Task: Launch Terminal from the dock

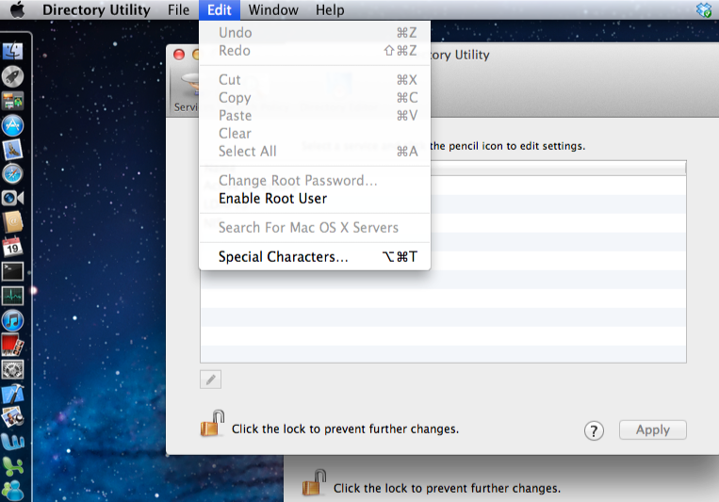Action: pyautogui.click(x=13, y=272)
